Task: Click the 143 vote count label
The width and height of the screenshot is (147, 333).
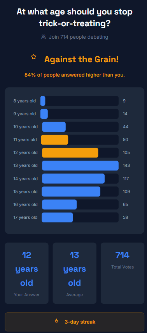Action: 126,166
